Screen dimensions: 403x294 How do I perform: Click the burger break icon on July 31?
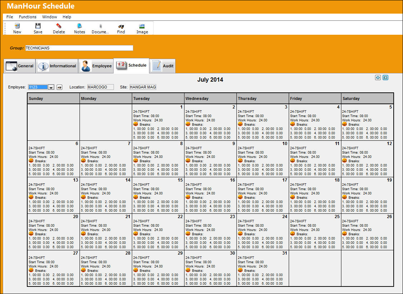(240, 270)
